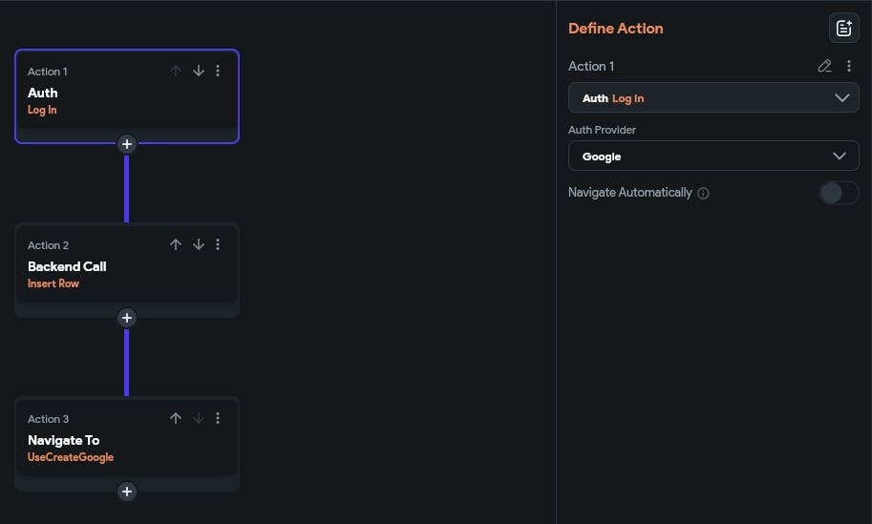The width and height of the screenshot is (872, 524).
Task: Add action after Action 3 with plus
Action: point(127,492)
